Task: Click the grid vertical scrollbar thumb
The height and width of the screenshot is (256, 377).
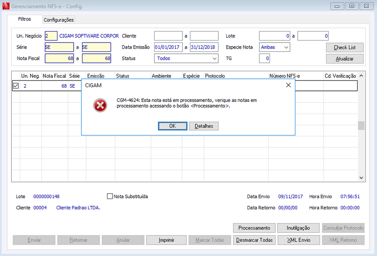Action: (x=361, y=125)
